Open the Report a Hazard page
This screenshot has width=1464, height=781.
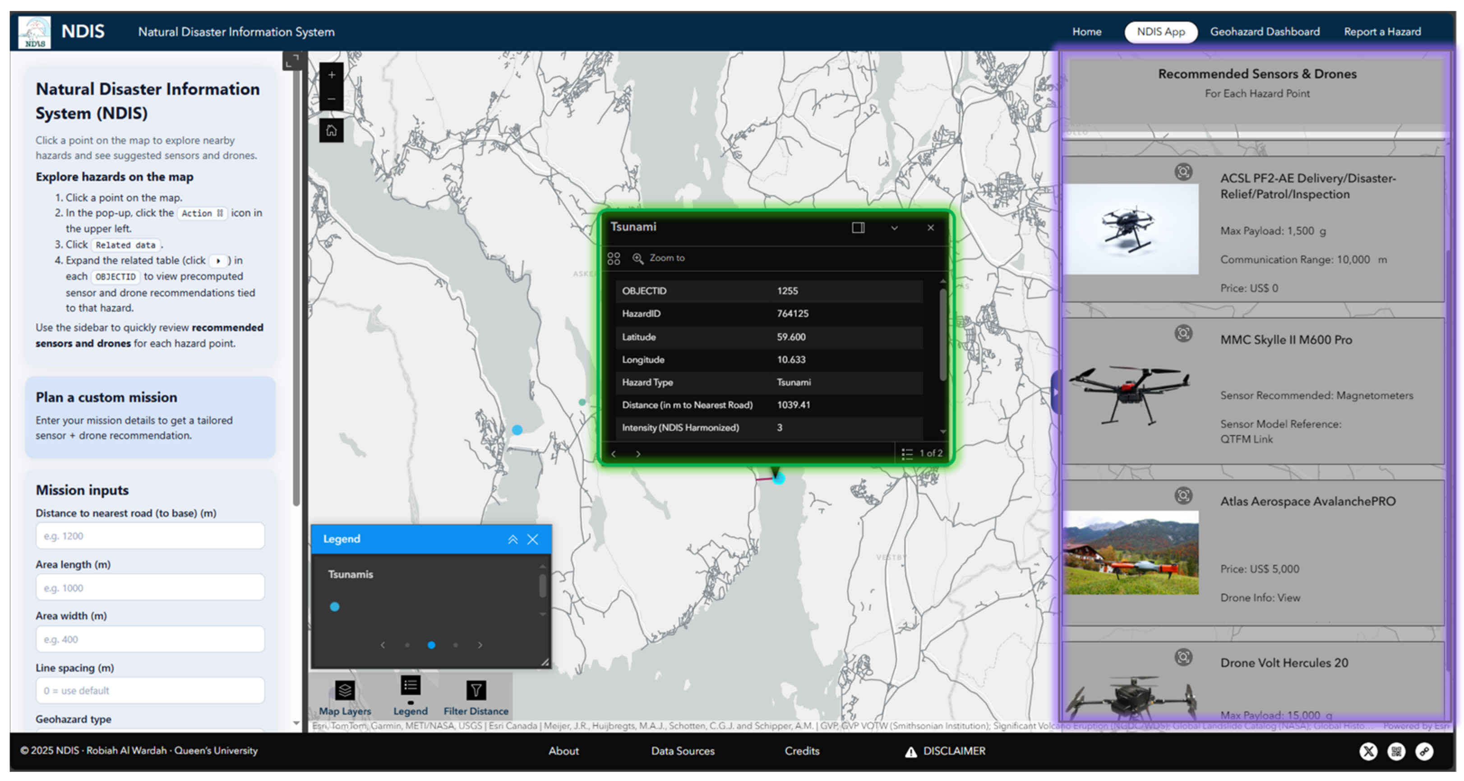[x=1381, y=32]
